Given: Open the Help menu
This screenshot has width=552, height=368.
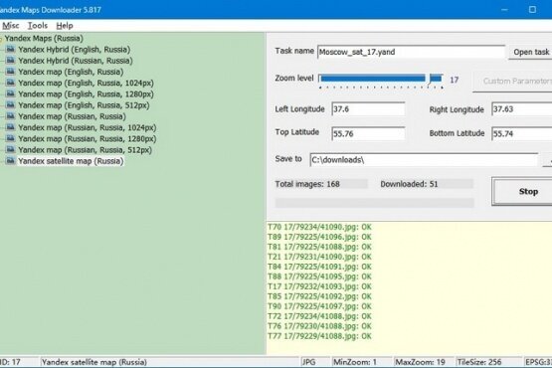Looking at the screenshot, I should tap(65, 25).
